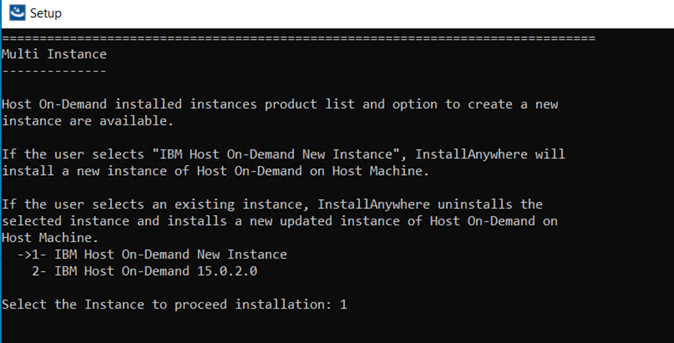Select the "IBM Host On-Demand New Instance" option 1

coord(170,254)
